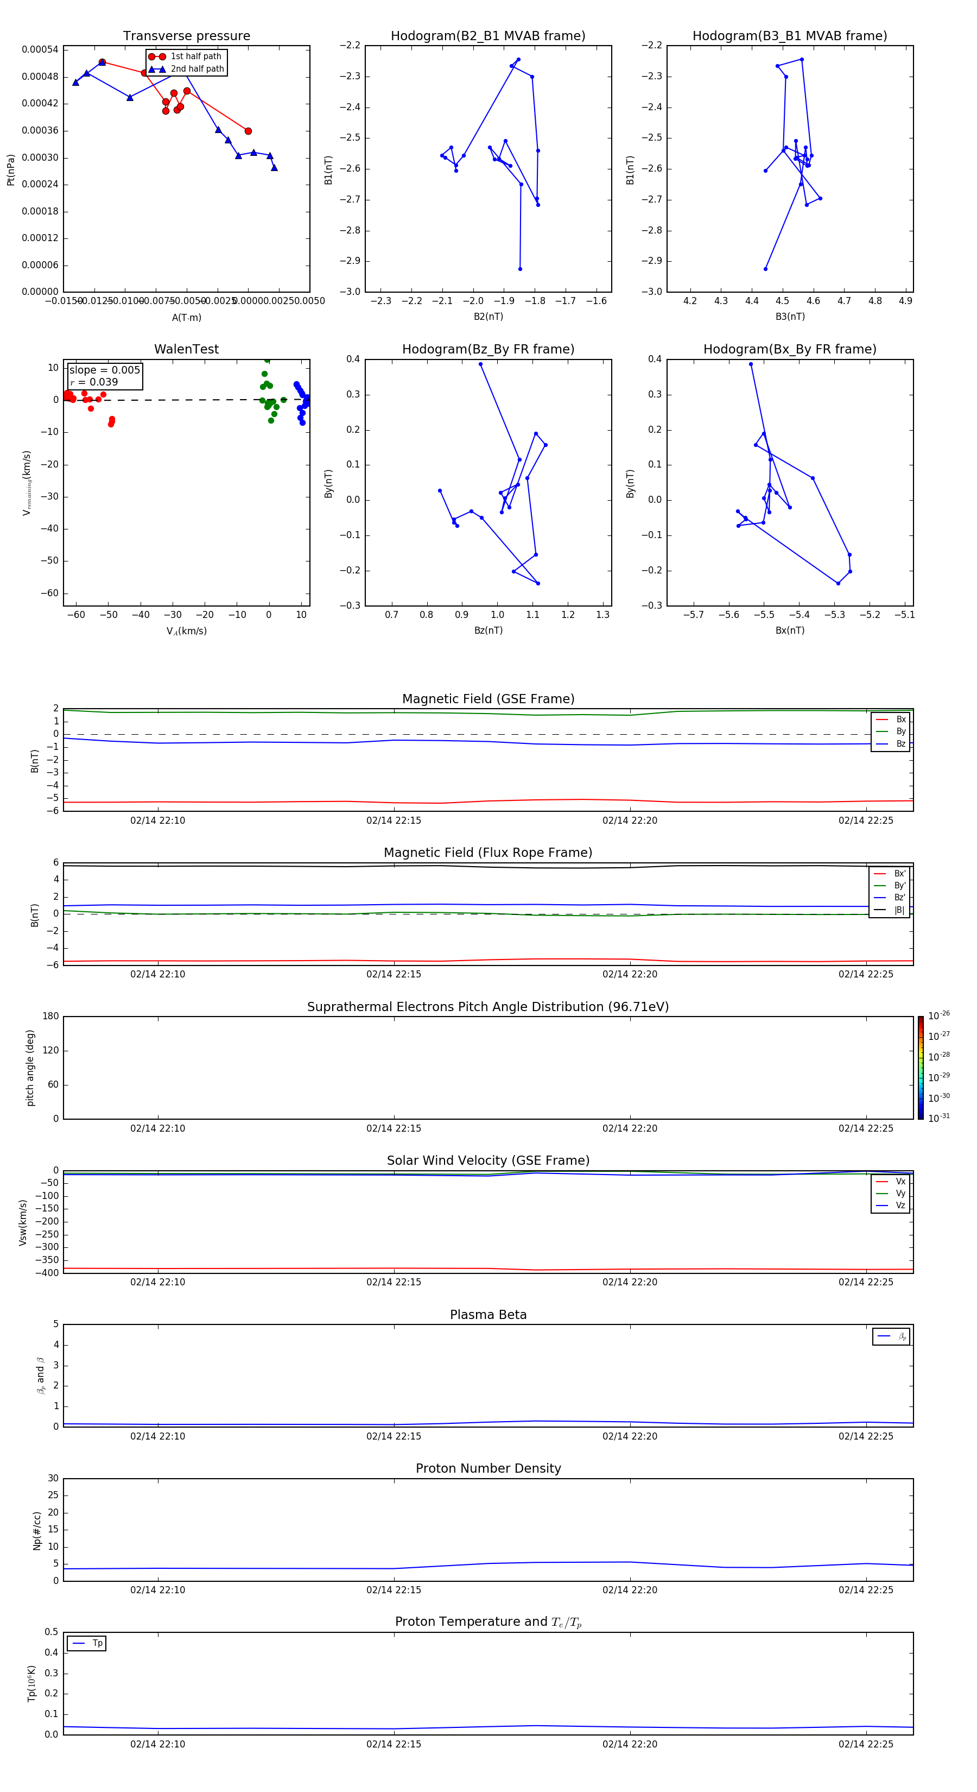Select the By entry in GSE field legend
977x1792 pixels.
click(891, 731)
